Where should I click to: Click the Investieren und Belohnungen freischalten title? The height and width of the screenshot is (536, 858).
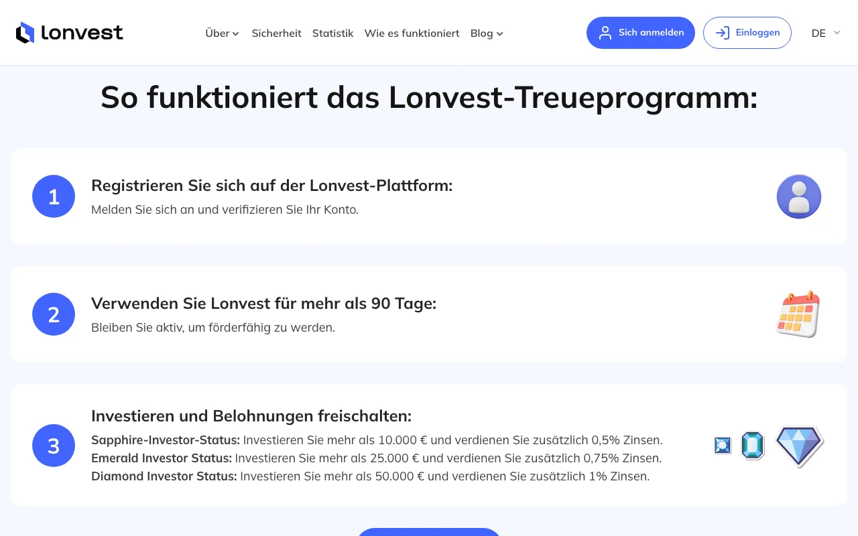(251, 416)
